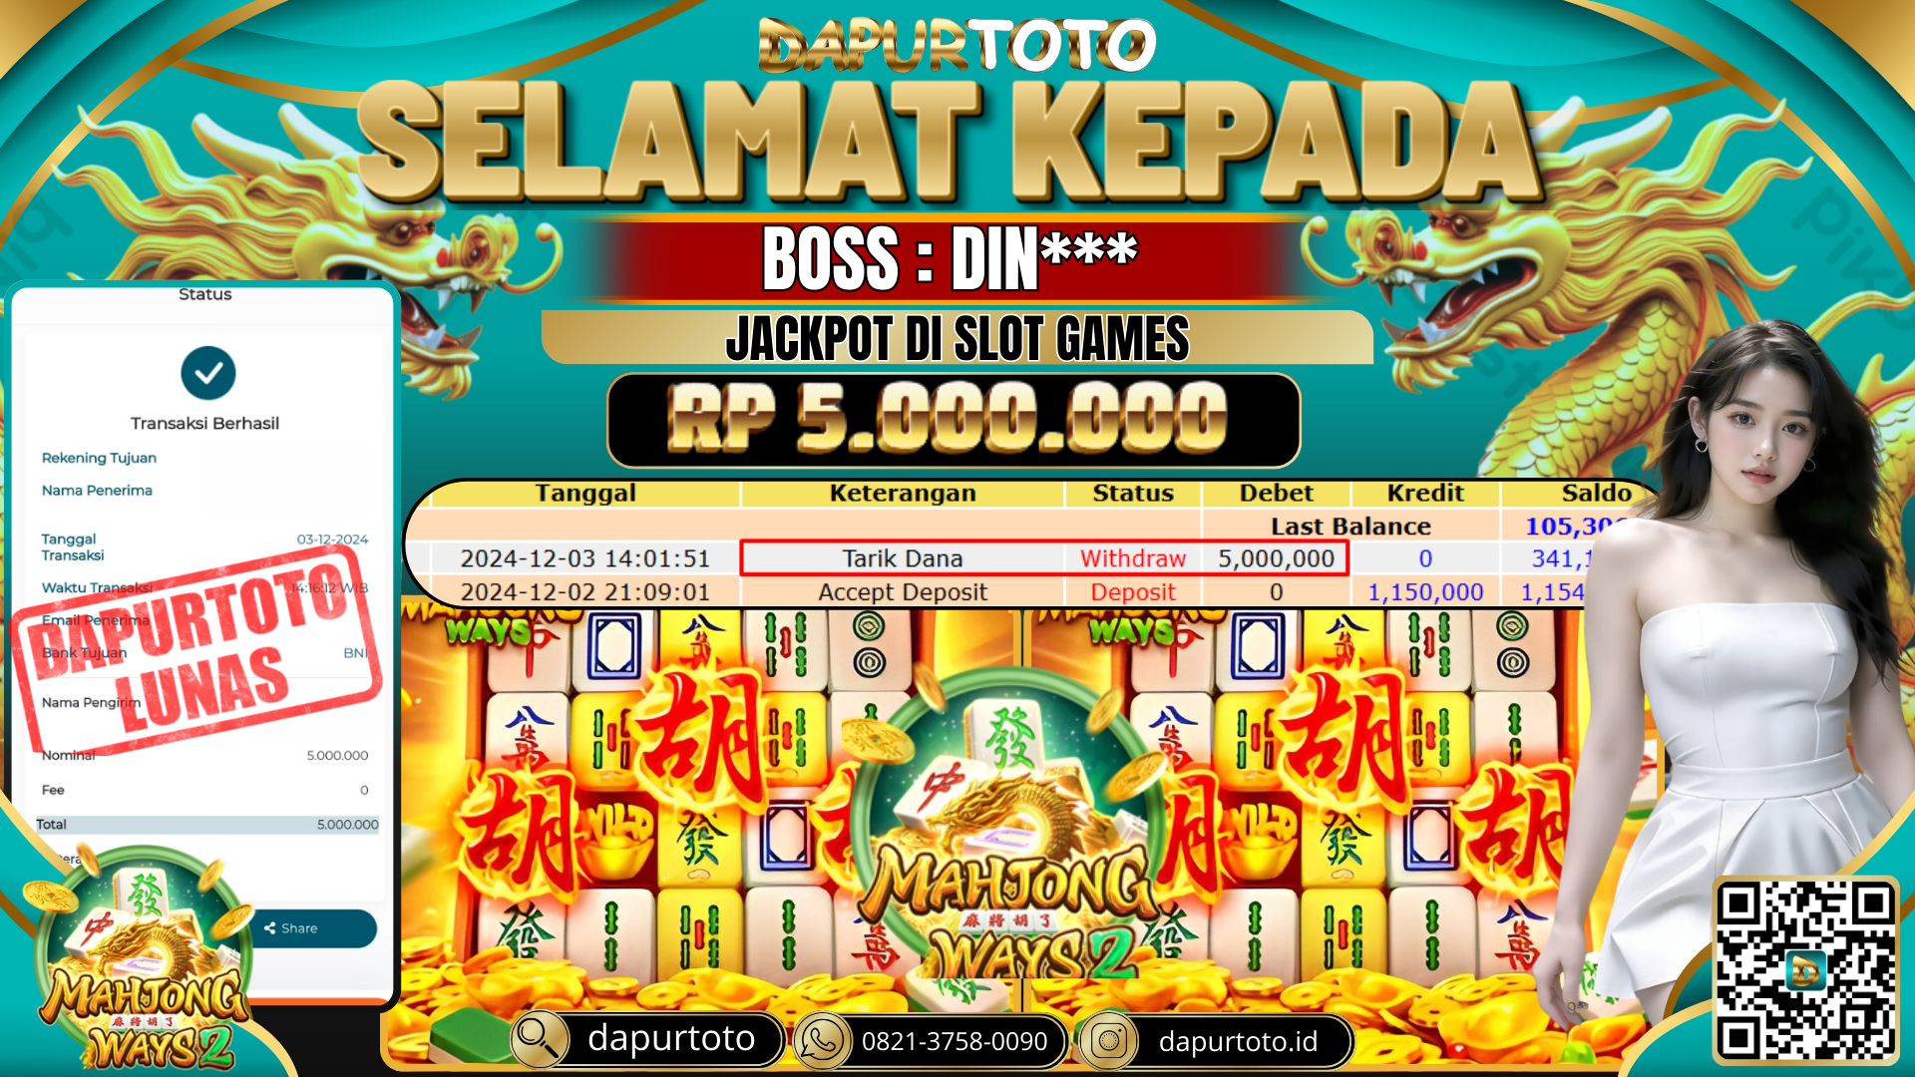Click the checkmark success icon above Transaksi Berhasil
The height and width of the screenshot is (1077, 1915).
(207, 373)
